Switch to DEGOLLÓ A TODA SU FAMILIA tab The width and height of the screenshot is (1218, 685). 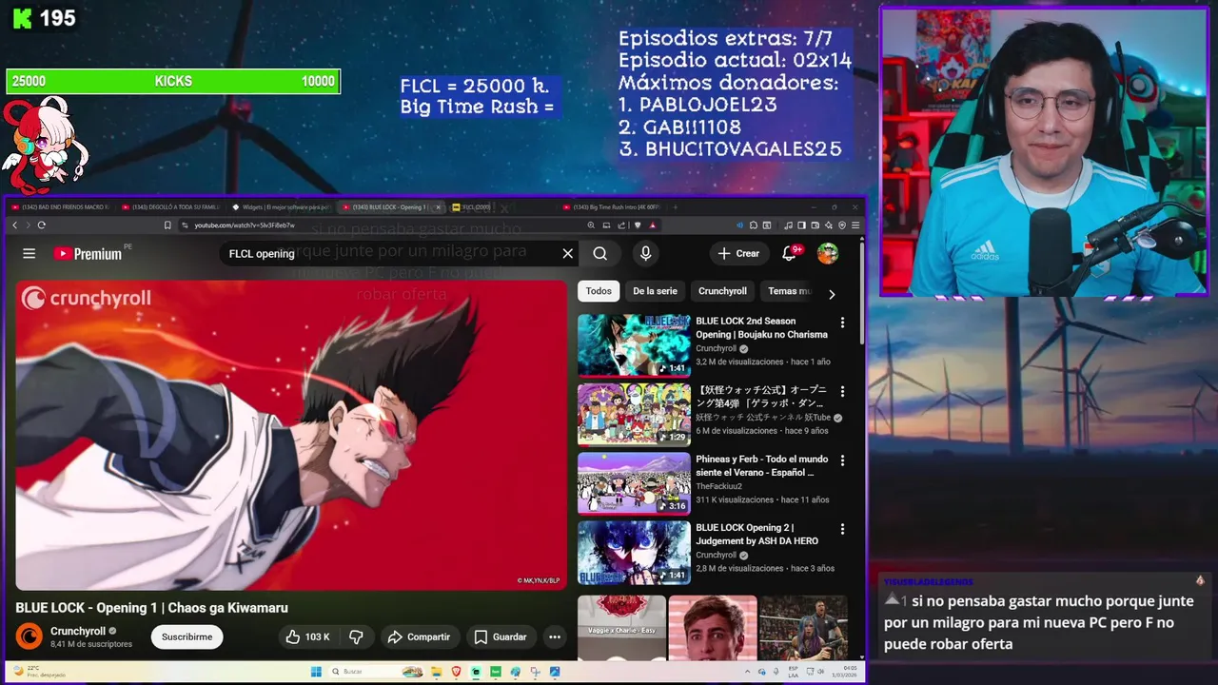(x=171, y=206)
